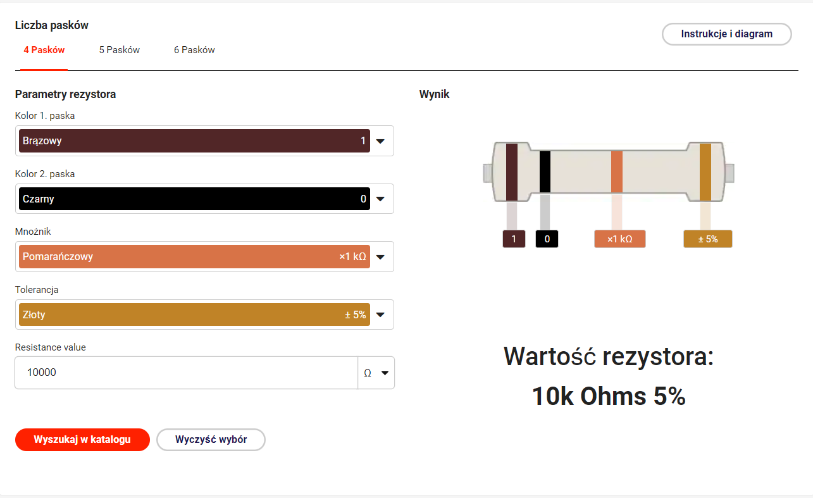Click the "×1 kΩ" label below the resistor
Screen dimensions: 813x498
point(620,239)
